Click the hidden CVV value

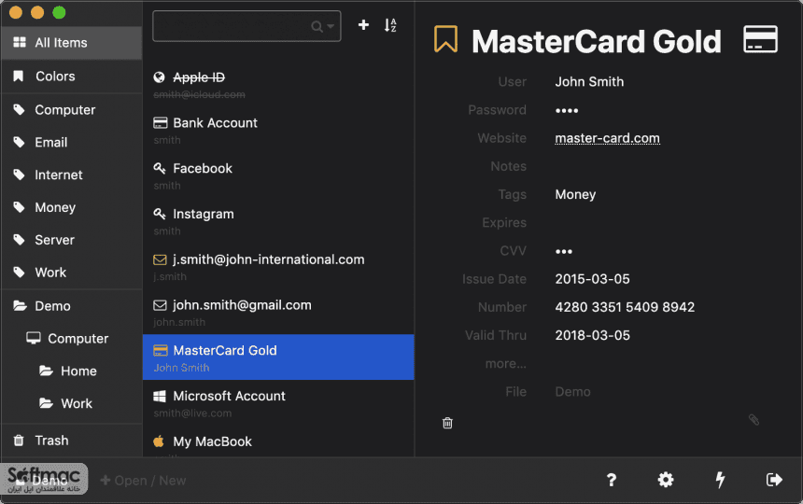pyautogui.click(x=564, y=251)
